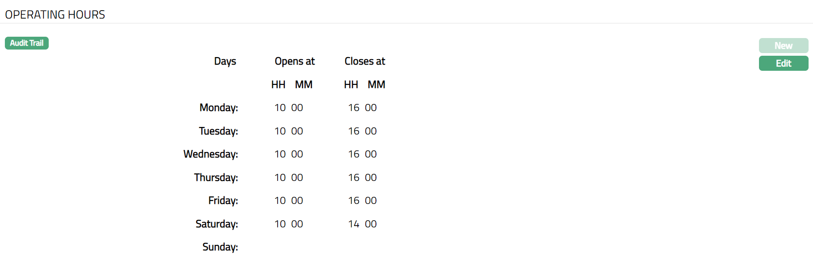The height and width of the screenshot is (257, 813).
Task: Click the Thursday row label
Action: click(216, 177)
